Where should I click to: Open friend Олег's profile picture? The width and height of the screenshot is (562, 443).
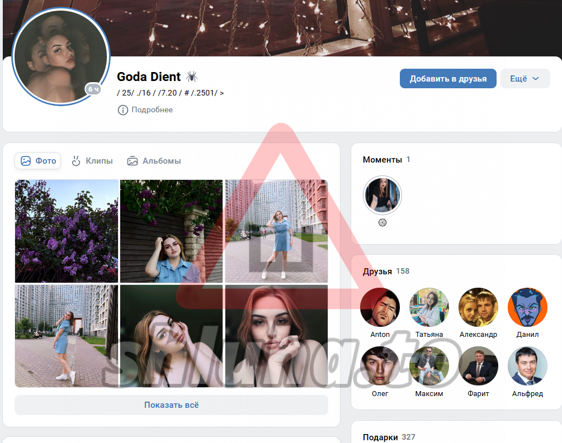[x=380, y=366]
